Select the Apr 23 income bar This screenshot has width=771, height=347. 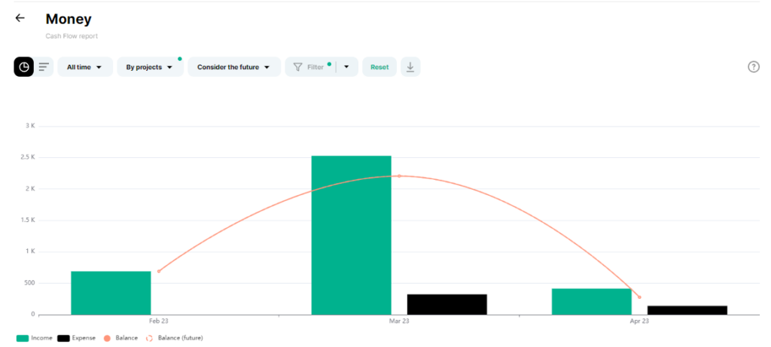click(592, 301)
